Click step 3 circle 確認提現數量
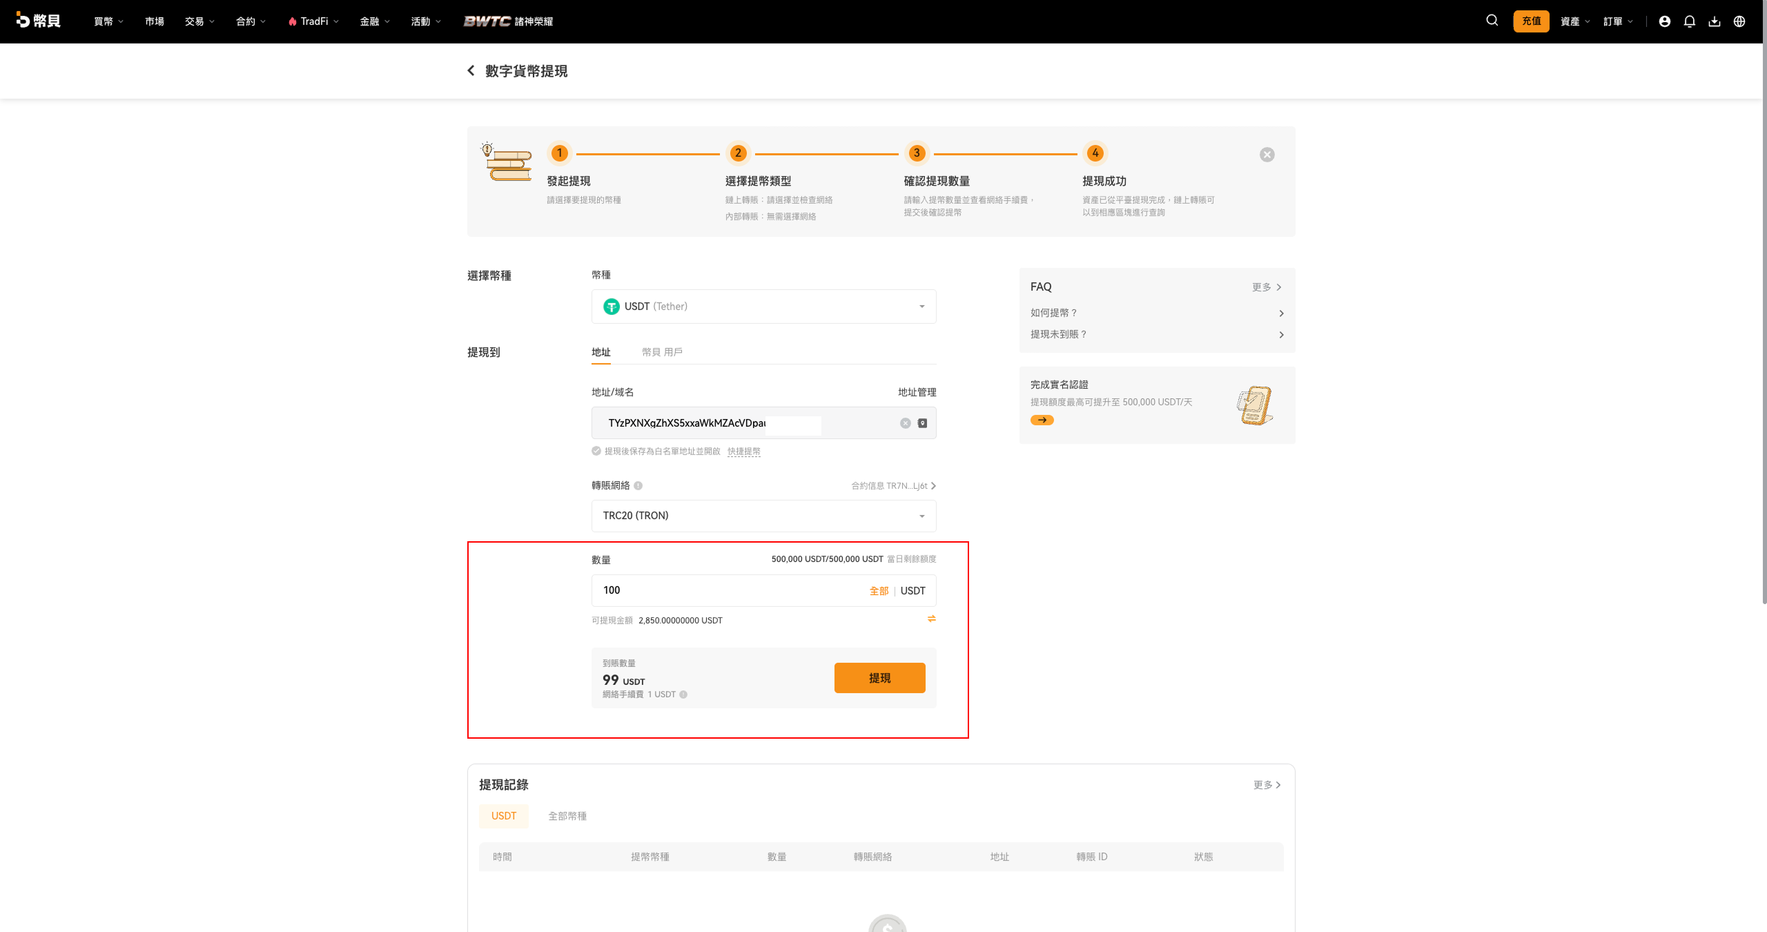 point(917,153)
